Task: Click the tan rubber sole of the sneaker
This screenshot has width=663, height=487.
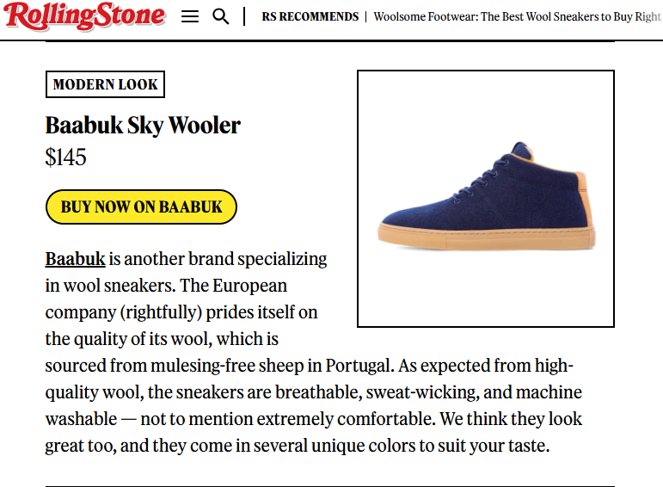Action: point(486,233)
